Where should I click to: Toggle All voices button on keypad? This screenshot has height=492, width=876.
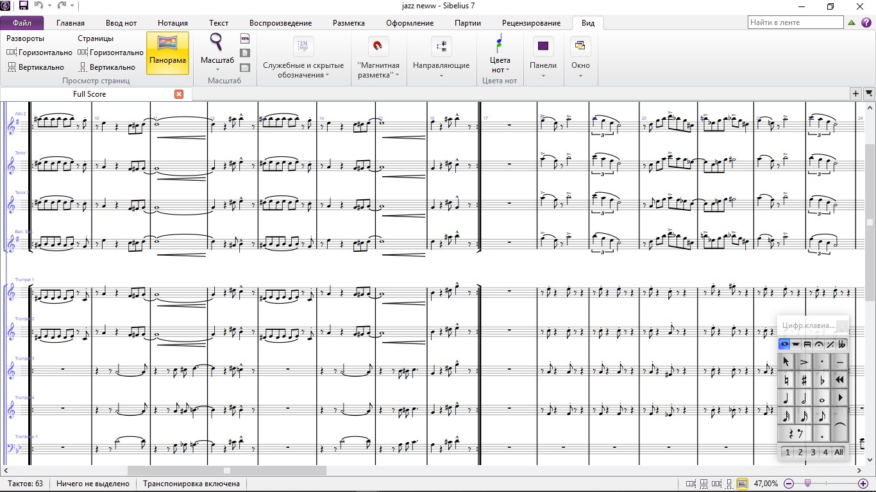click(x=839, y=452)
